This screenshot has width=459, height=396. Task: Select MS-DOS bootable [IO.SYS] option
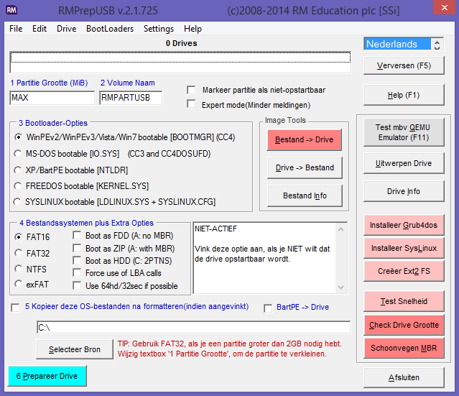pyautogui.click(x=19, y=153)
